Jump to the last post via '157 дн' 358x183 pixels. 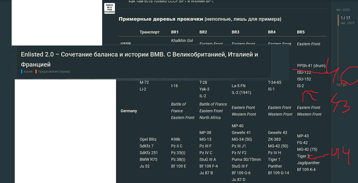(x=341, y=85)
